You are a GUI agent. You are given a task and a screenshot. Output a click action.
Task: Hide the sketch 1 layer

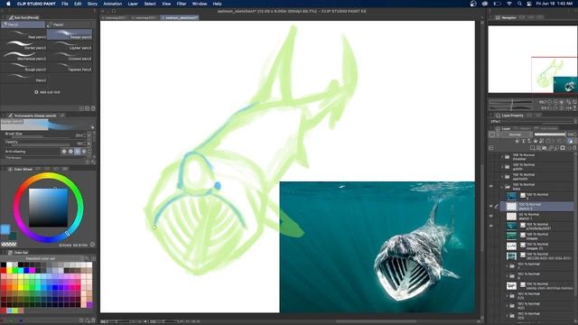click(491, 216)
